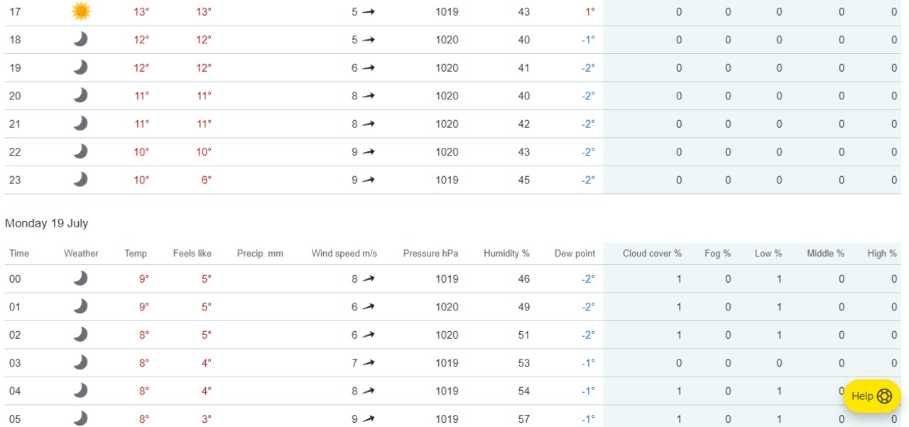This screenshot has width=909, height=427.
Task: Click the Dew point column header
Action: pos(575,254)
